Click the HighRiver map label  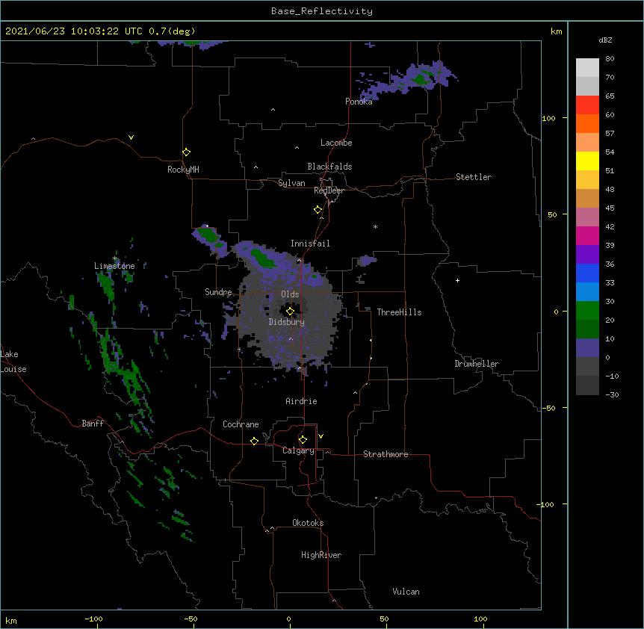321,555
